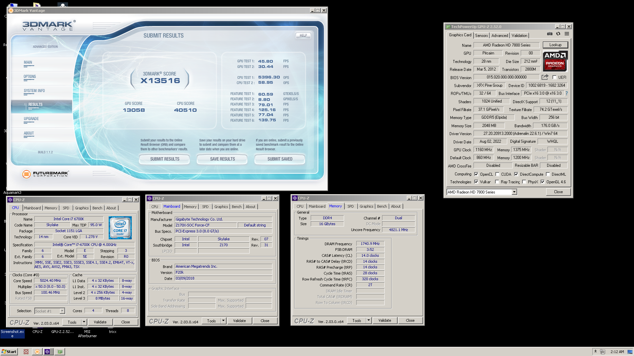Screen dimensions: 634x356
Task: Switch to CPU-Z via purple taskbar button
Action: coord(47,352)
